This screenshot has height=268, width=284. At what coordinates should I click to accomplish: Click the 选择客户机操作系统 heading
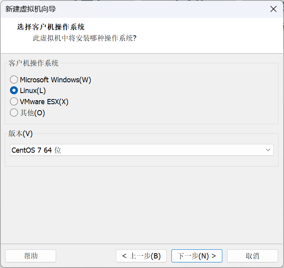(x=51, y=27)
